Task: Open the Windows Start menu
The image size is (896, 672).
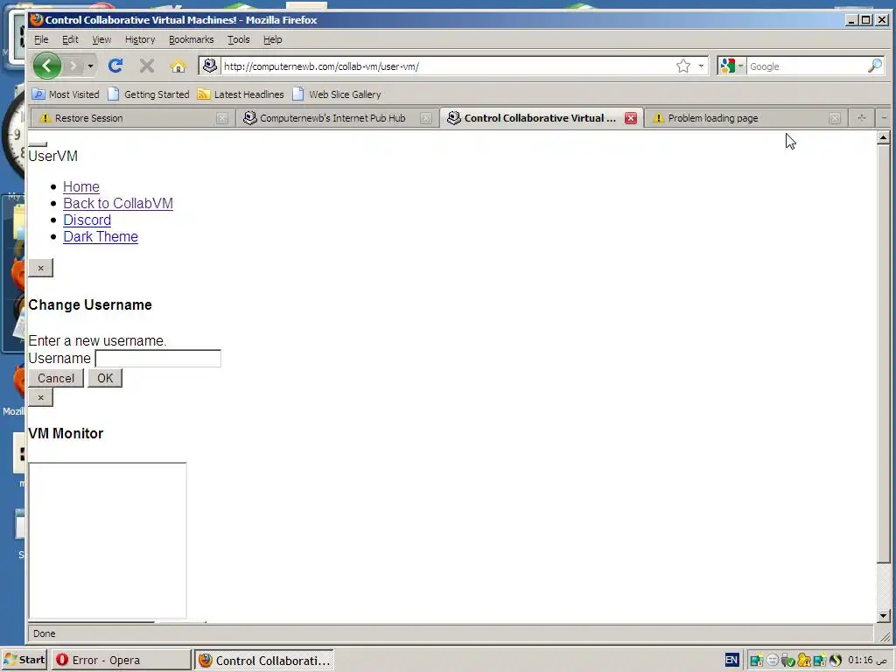Action: (x=24, y=660)
